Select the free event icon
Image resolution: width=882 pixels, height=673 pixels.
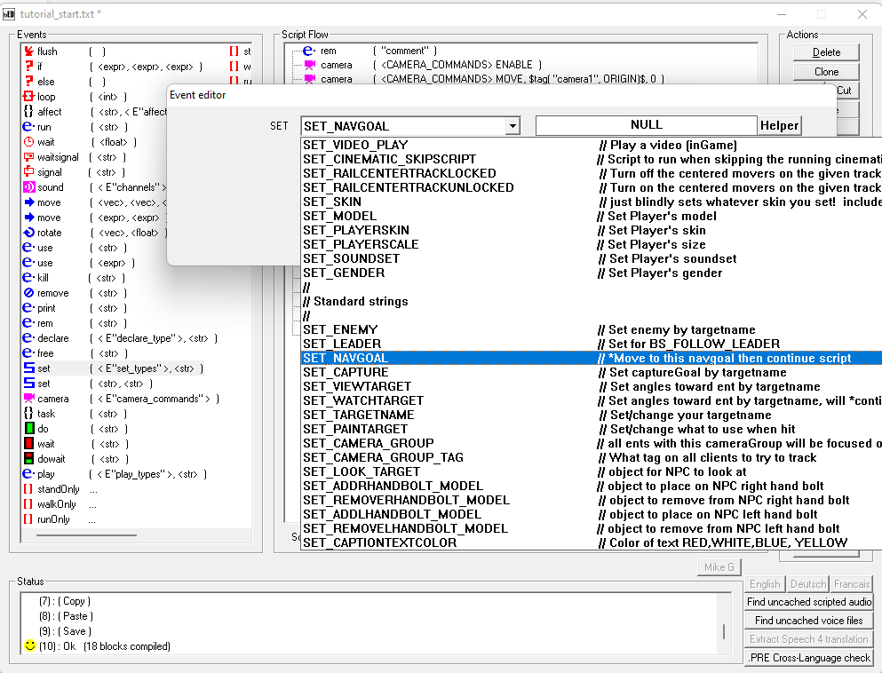[28, 353]
